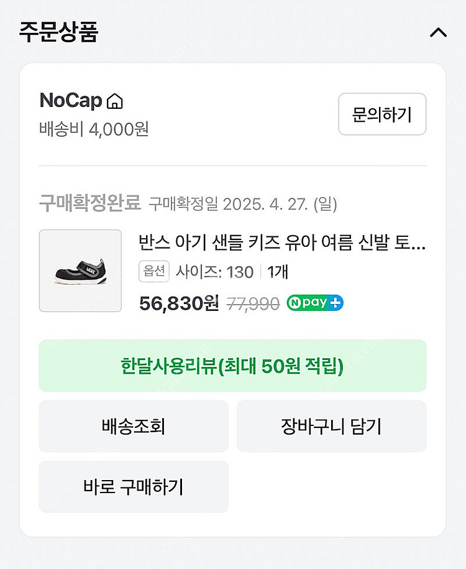
Task: Click the 주문상품 section heading
Action: pos(58,32)
